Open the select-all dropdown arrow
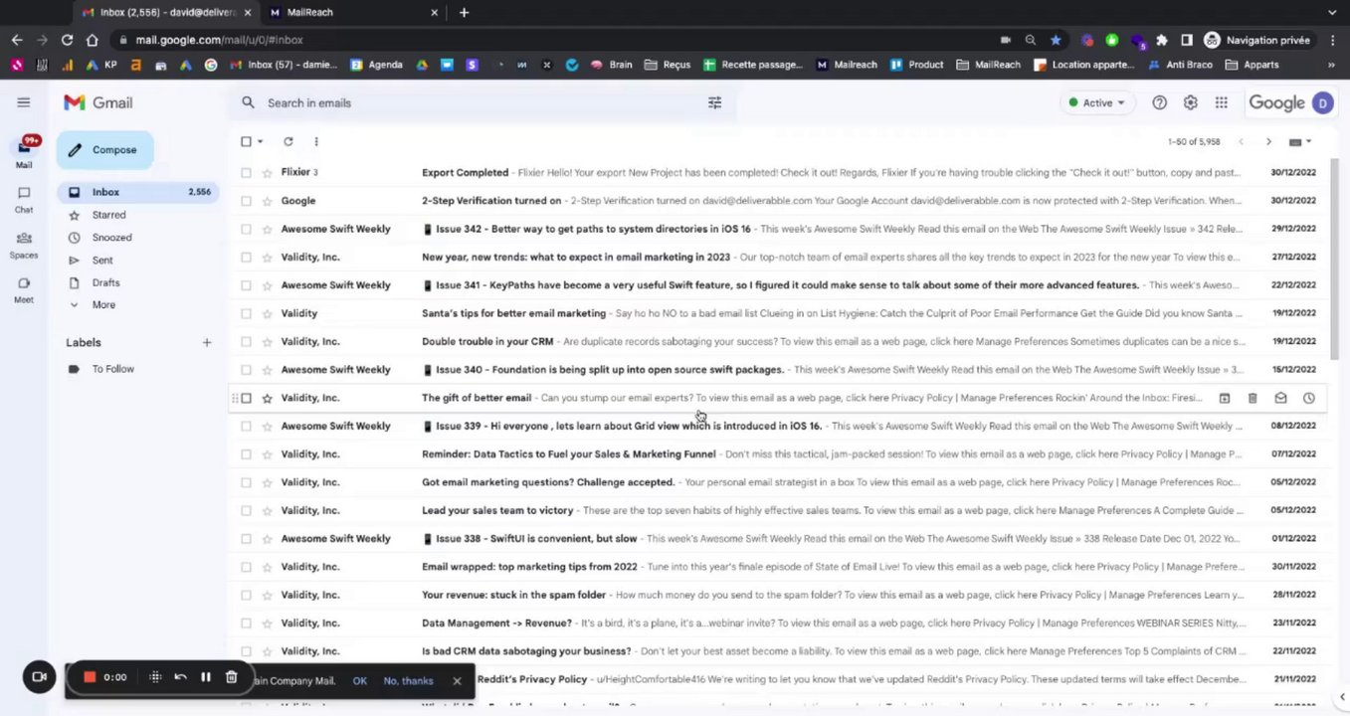Screen dimensions: 1350x716 [260, 141]
